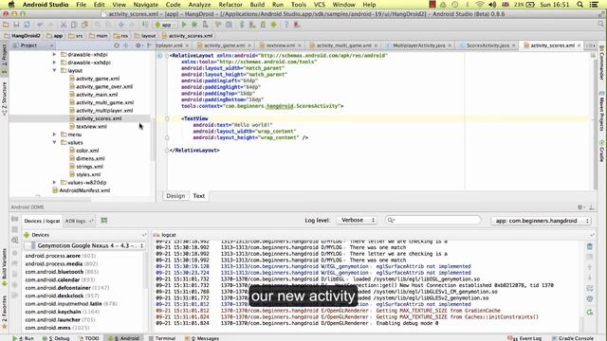
Task: Synchronize project using the refresh icon
Action: (27, 25)
